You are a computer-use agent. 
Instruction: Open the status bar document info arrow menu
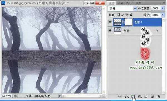pos(60,96)
